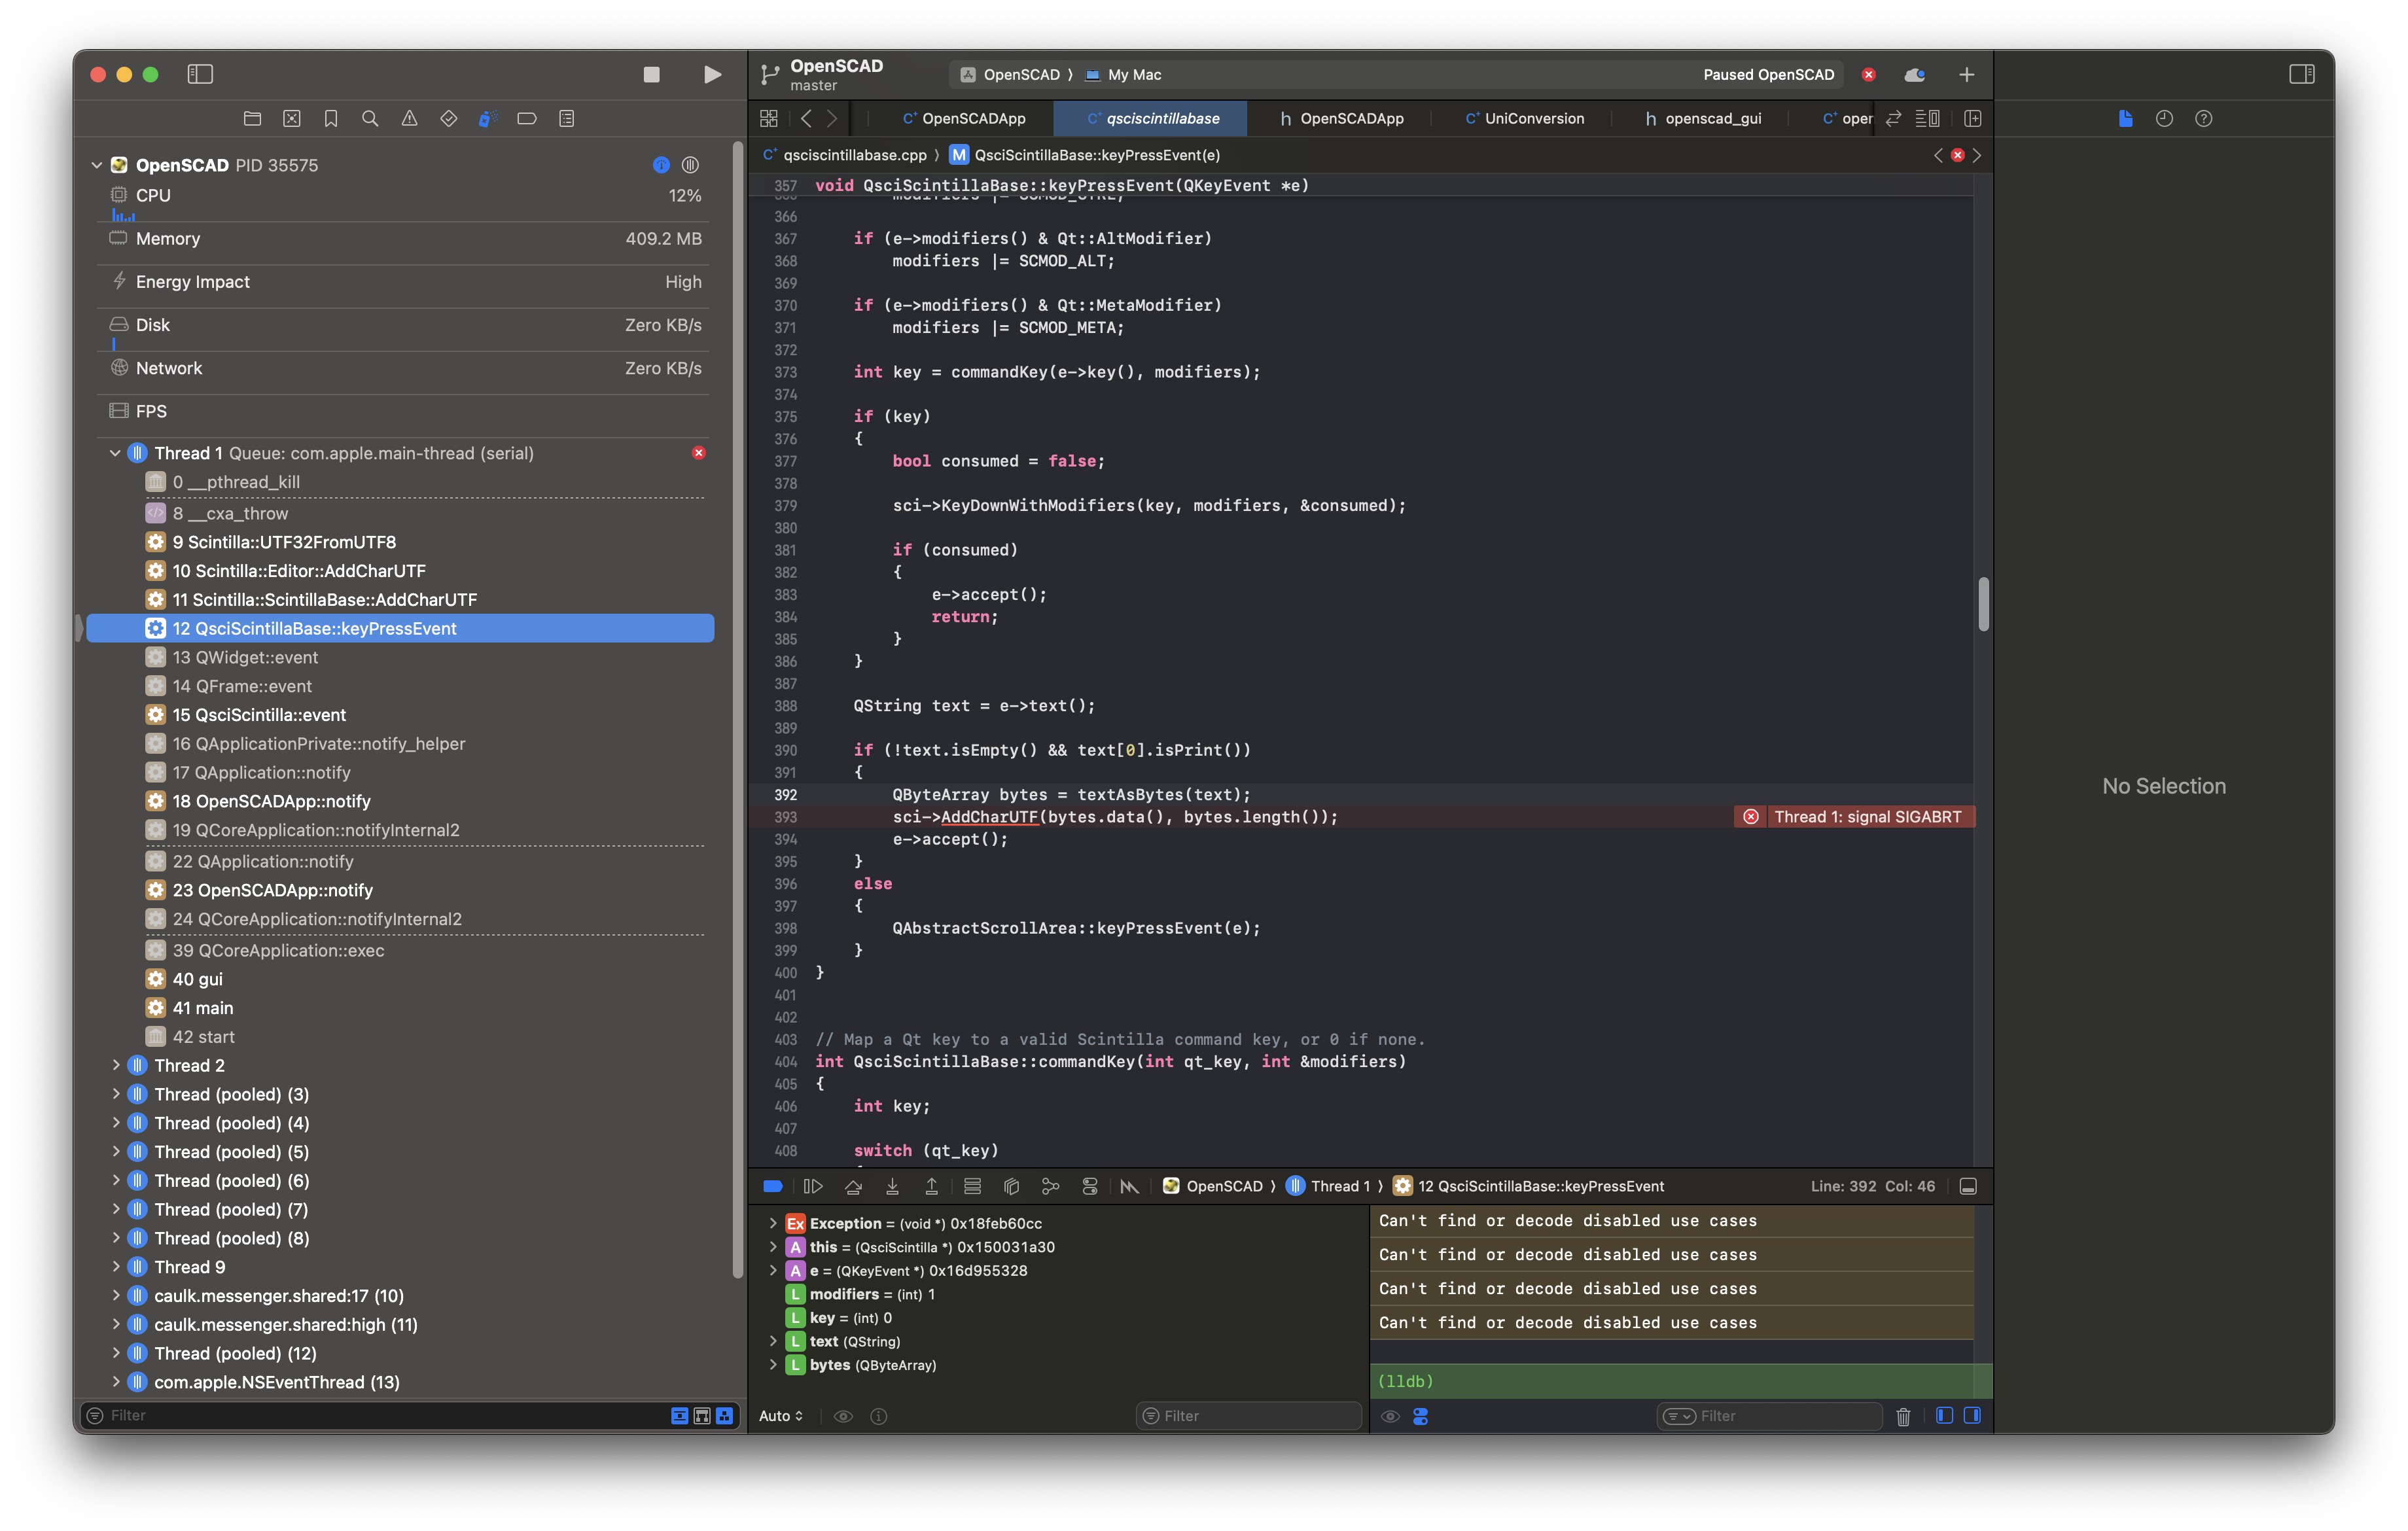Collapse the OpenSCAD PID 35575 process
The height and width of the screenshot is (1531, 2408).
coord(97,165)
